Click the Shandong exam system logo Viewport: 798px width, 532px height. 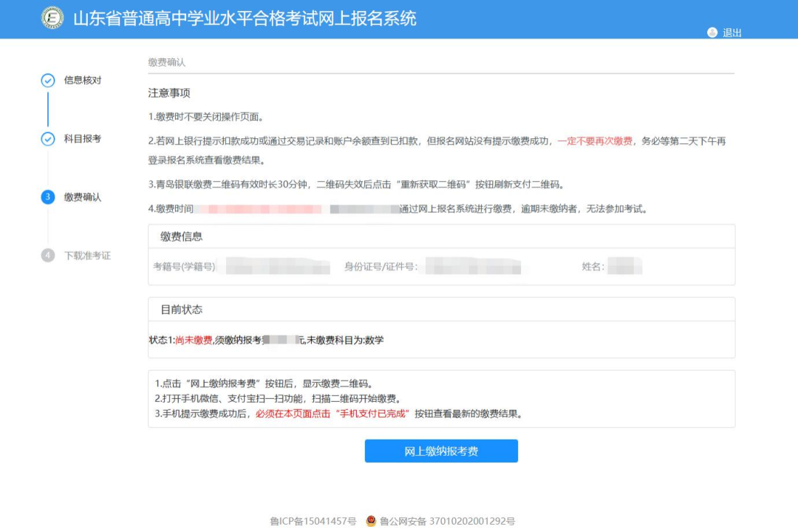tap(52, 18)
